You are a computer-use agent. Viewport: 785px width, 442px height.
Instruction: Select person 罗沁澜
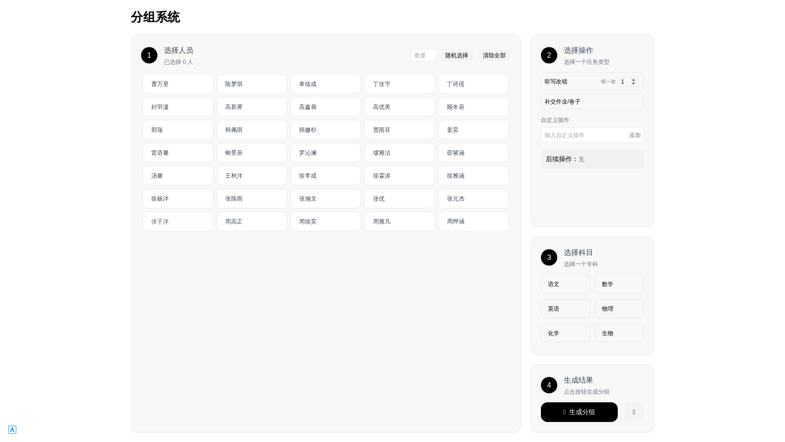pos(325,153)
